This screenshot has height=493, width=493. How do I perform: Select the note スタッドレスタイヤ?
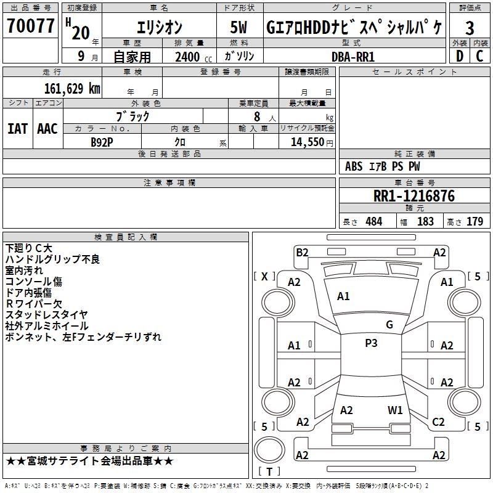(47, 314)
